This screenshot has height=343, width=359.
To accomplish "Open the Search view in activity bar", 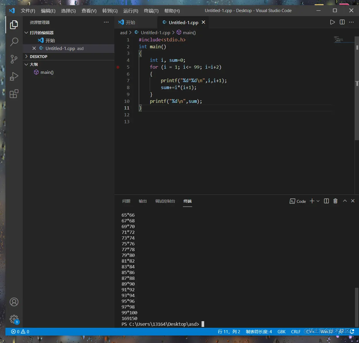I will [14, 42].
